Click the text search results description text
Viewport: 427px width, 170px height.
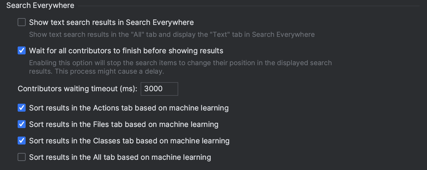(x=172, y=34)
